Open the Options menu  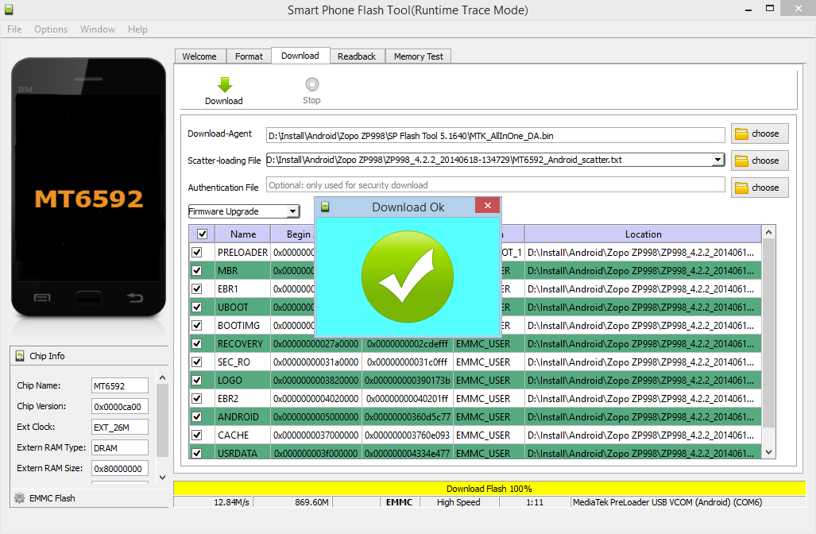(x=51, y=29)
